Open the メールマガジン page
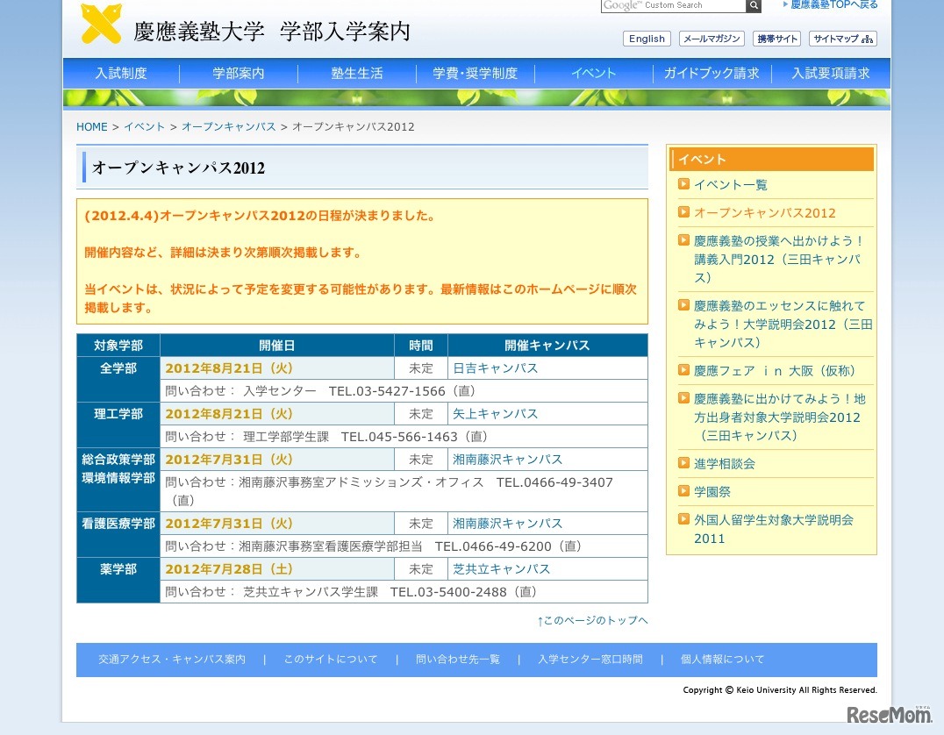The height and width of the screenshot is (735, 944). pyautogui.click(x=712, y=39)
